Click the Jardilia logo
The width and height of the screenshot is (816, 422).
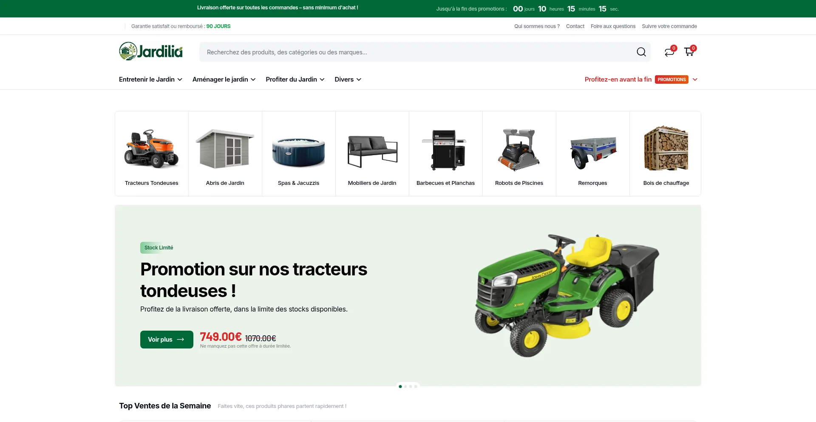(x=151, y=51)
